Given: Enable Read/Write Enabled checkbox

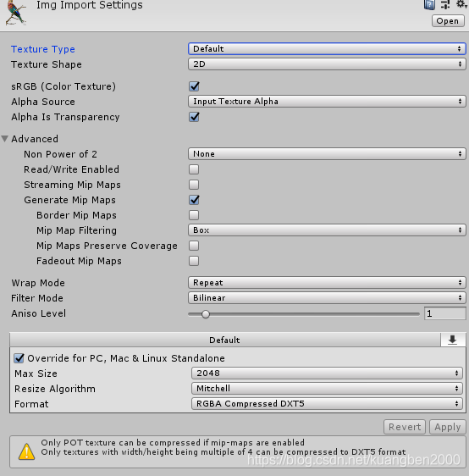Looking at the screenshot, I should tap(194, 169).
